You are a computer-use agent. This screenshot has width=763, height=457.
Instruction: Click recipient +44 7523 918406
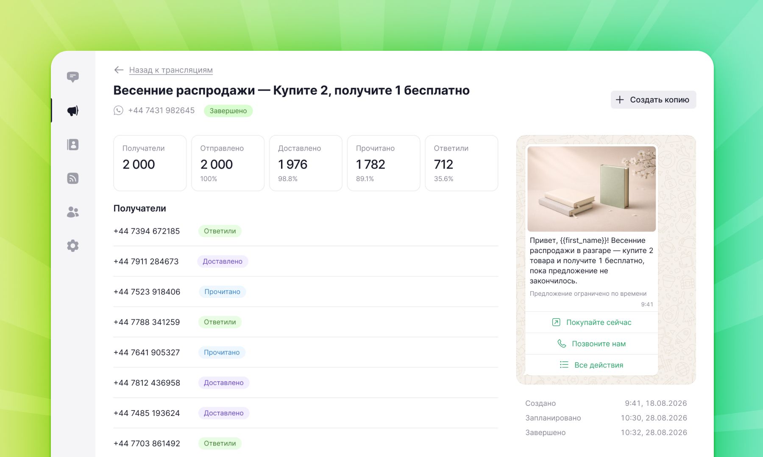[147, 292]
